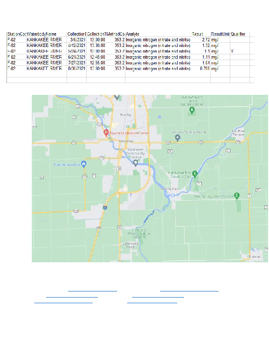This screenshot has width=269, height=348.
Task: Click the Interstate 57 highway shield
Action: [x=105, y=208]
